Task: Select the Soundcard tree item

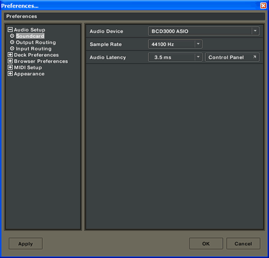Action: pyautogui.click(x=30, y=36)
